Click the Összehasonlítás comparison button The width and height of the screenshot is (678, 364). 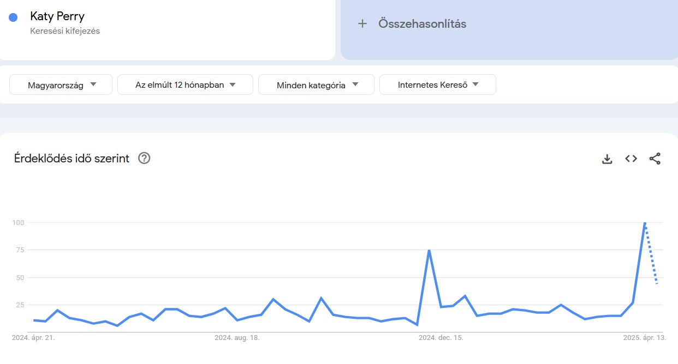(422, 23)
